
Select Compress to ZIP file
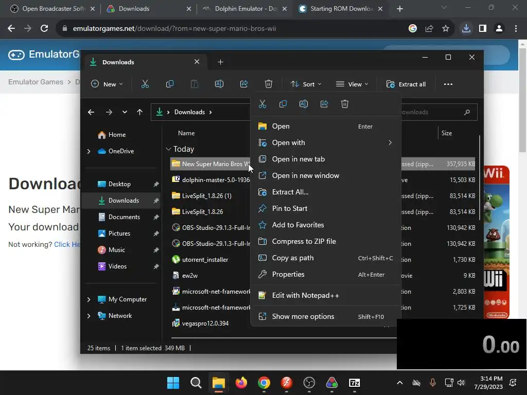coord(325,242)
